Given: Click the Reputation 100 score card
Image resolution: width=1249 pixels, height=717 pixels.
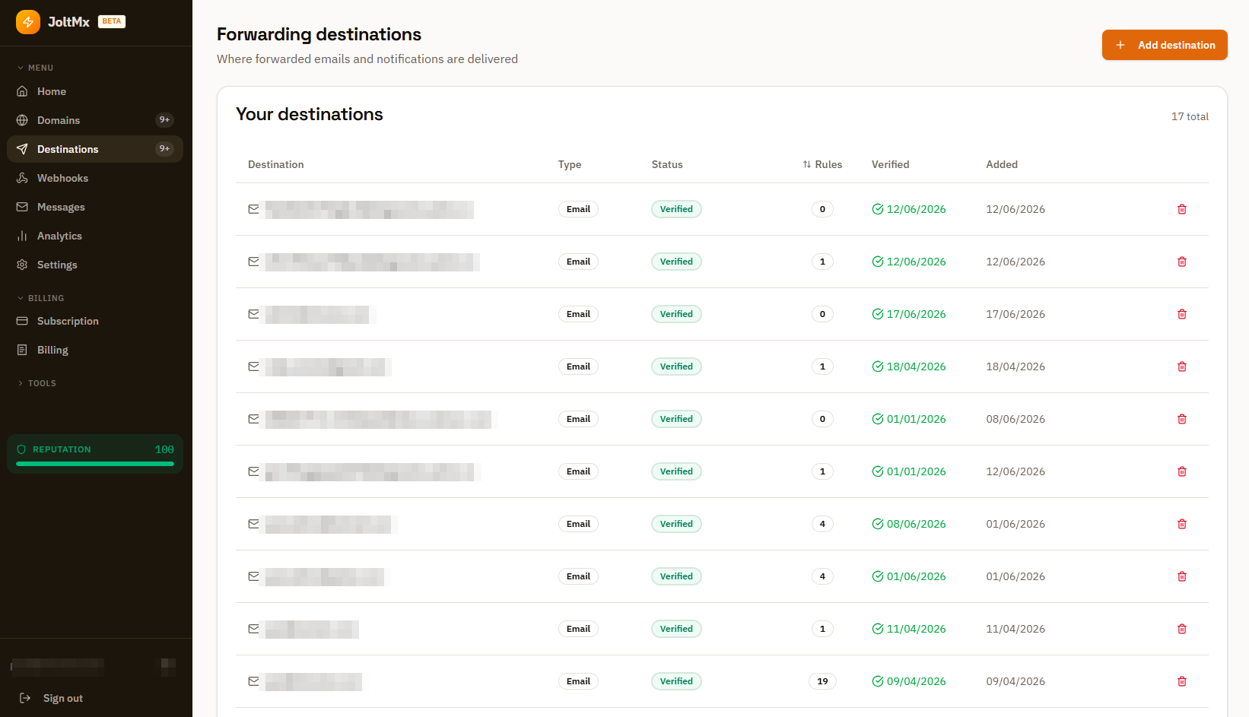Looking at the screenshot, I should [x=95, y=454].
